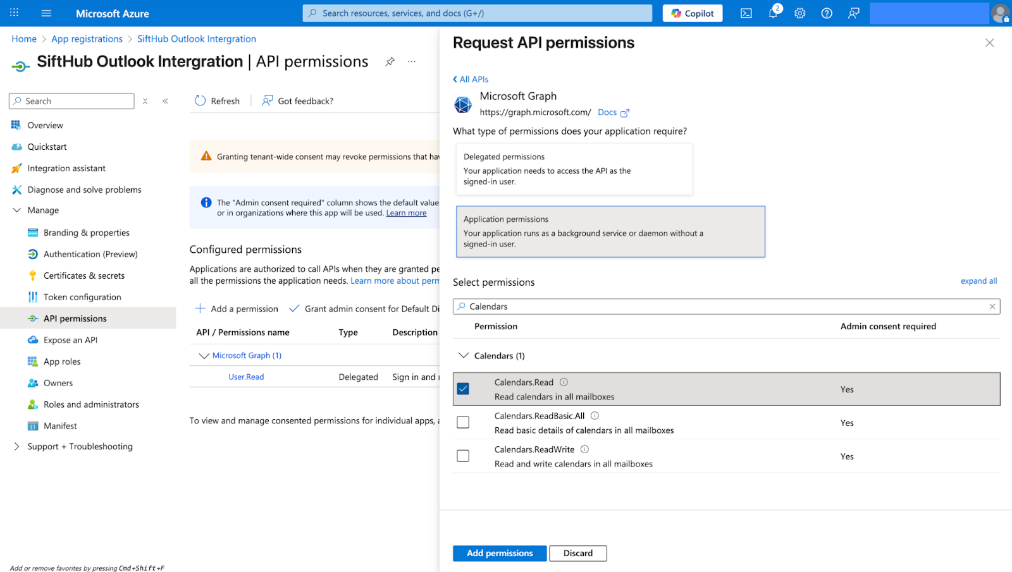Open the notifications bell icon
The height and width of the screenshot is (572, 1012).
(x=773, y=13)
